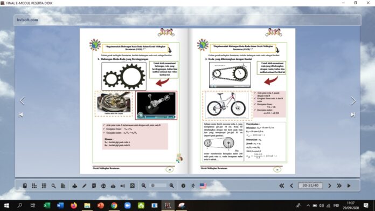This screenshot has height=211, width=375.
Task: Open the volume control in system tray
Action: [322, 206]
